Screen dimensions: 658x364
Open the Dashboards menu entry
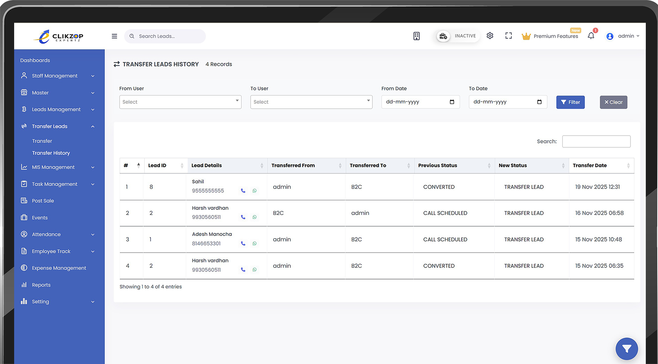coord(35,60)
